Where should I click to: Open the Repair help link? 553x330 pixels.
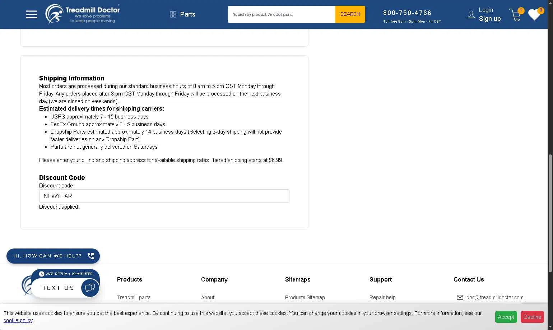[x=382, y=297]
